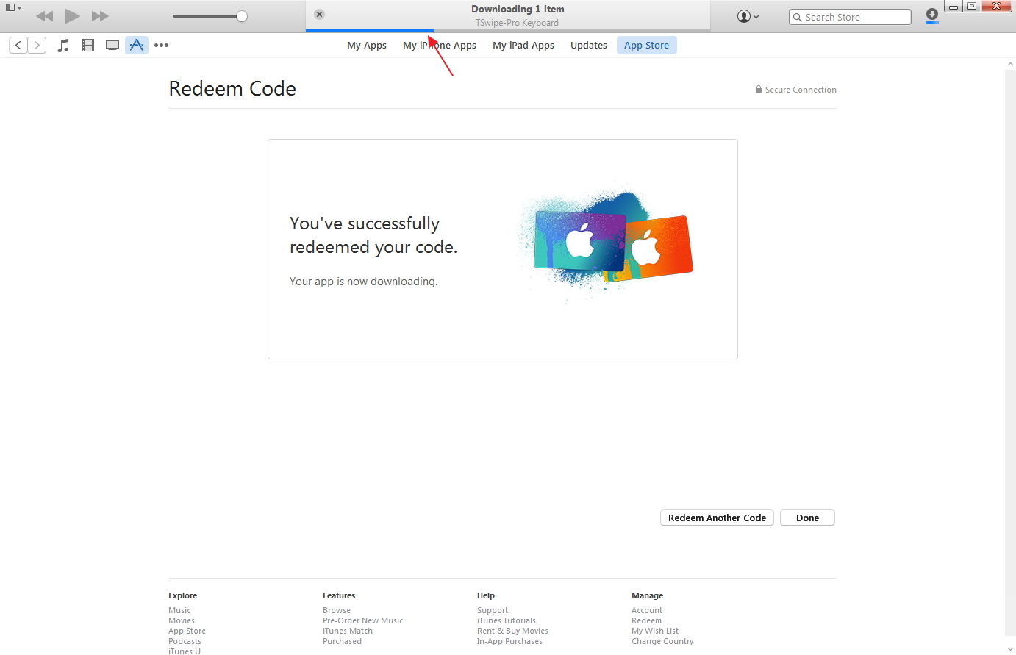The height and width of the screenshot is (655, 1016).
Task: Open the Movies section icon
Action: (x=87, y=45)
